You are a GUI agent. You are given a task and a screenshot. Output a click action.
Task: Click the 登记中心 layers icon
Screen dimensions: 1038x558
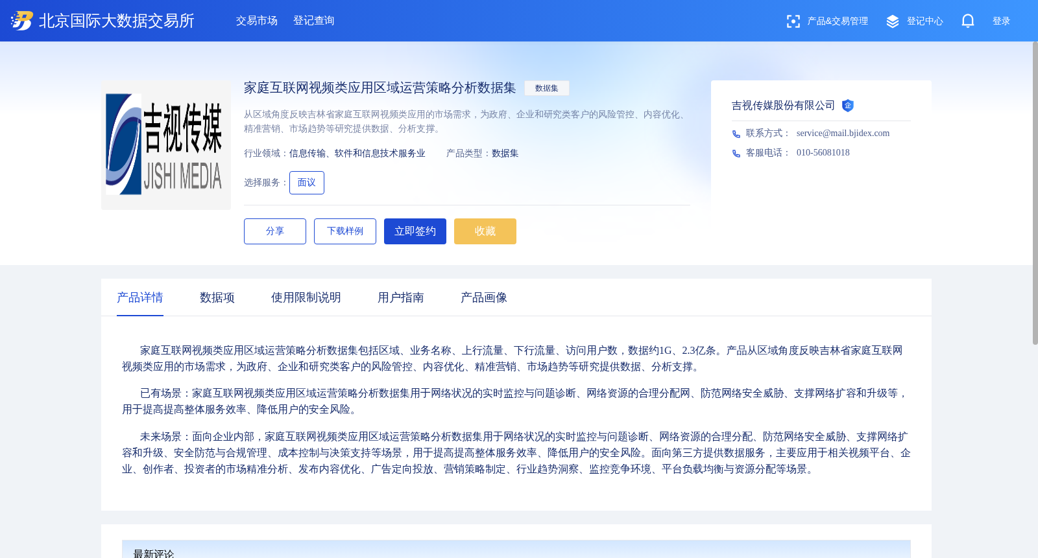pos(893,21)
